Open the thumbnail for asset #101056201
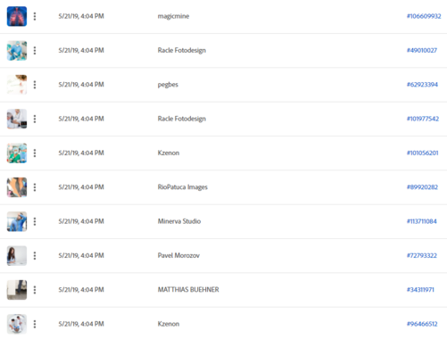 point(17,153)
